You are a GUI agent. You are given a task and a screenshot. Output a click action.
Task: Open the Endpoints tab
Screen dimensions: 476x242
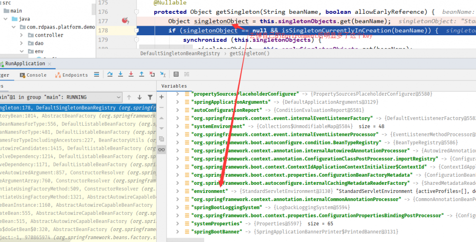[x=71, y=75]
